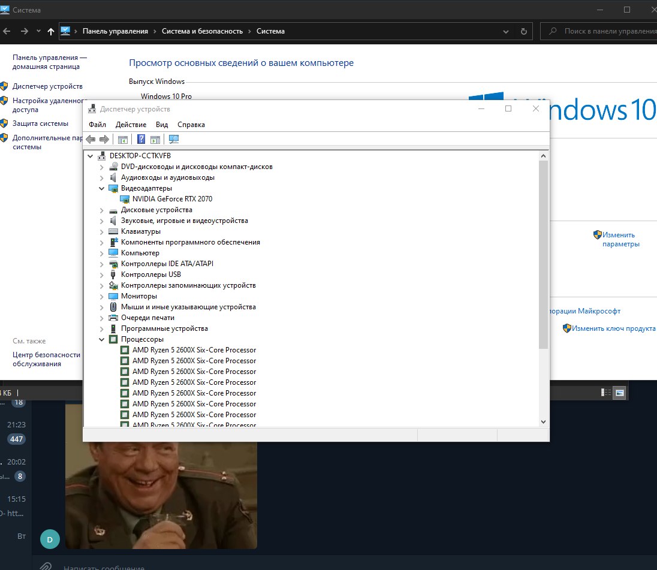Image resolution: width=657 pixels, height=570 pixels.
Task: Click the audio inputs and outputs speaker icon
Action: (113, 177)
